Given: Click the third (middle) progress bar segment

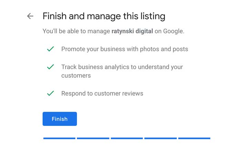Looking at the screenshot, I should pyautogui.click(x=127, y=138).
